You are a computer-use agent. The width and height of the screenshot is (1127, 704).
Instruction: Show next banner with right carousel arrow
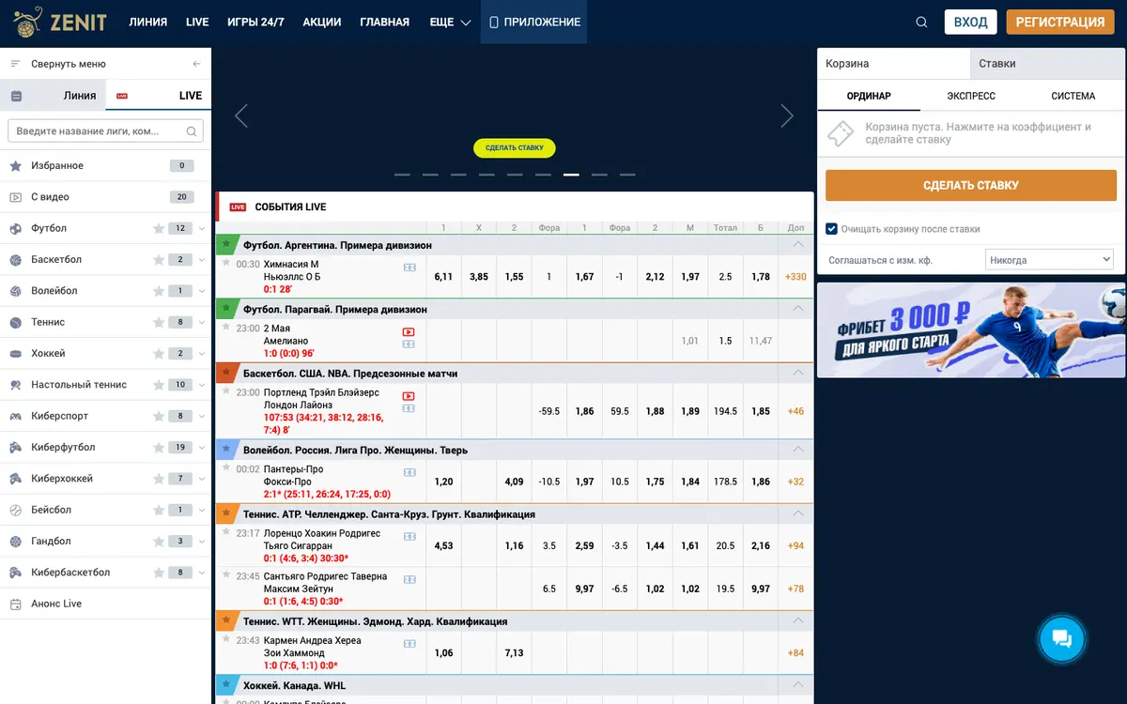pos(787,115)
